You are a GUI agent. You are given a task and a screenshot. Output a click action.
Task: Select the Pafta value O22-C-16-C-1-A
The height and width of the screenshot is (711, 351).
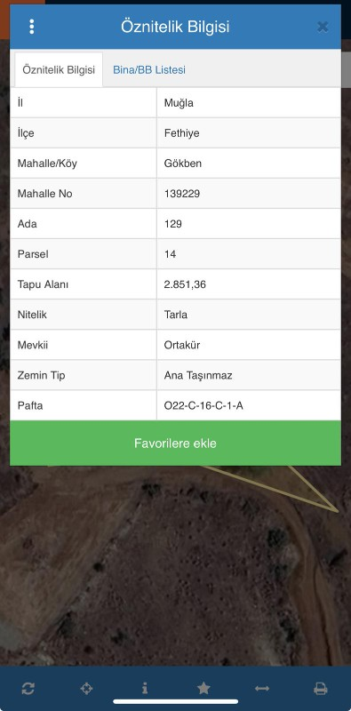pyautogui.click(x=203, y=405)
